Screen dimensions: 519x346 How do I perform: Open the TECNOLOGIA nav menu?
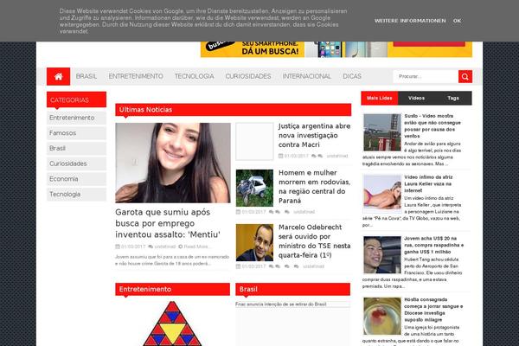pos(195,76)
